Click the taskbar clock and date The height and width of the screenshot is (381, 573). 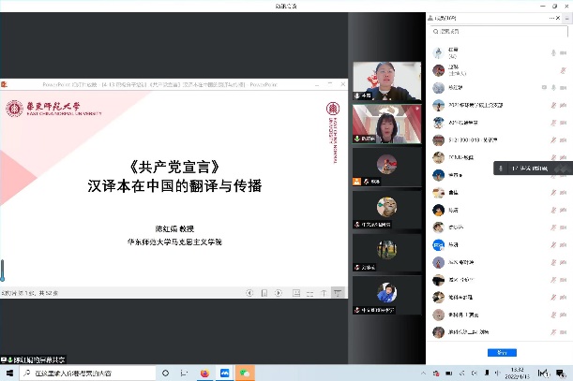click(x=517, y=373)
